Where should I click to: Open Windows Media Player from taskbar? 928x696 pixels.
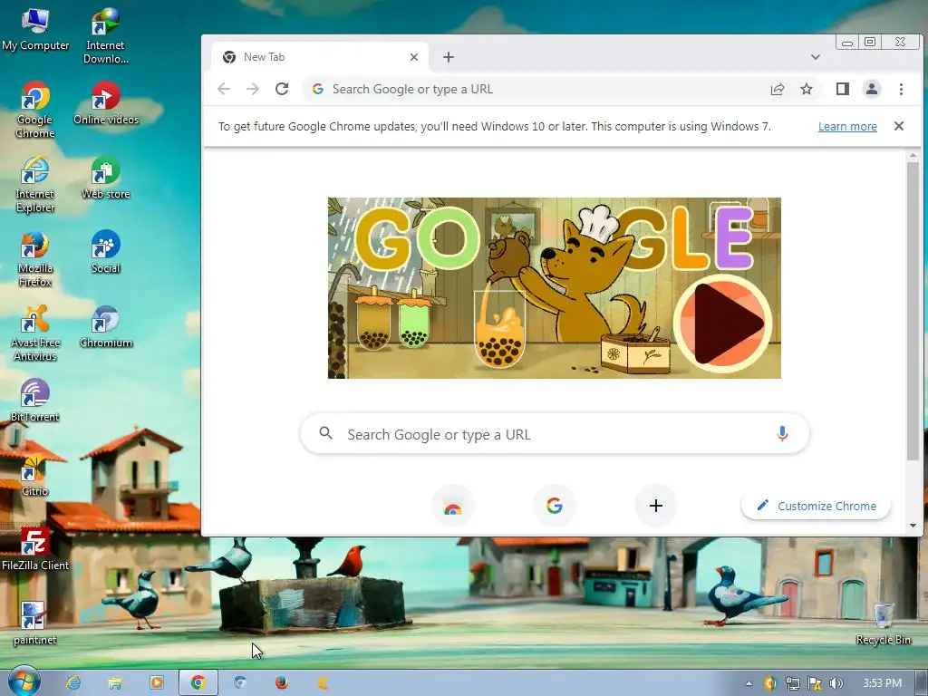click(156, 682)
